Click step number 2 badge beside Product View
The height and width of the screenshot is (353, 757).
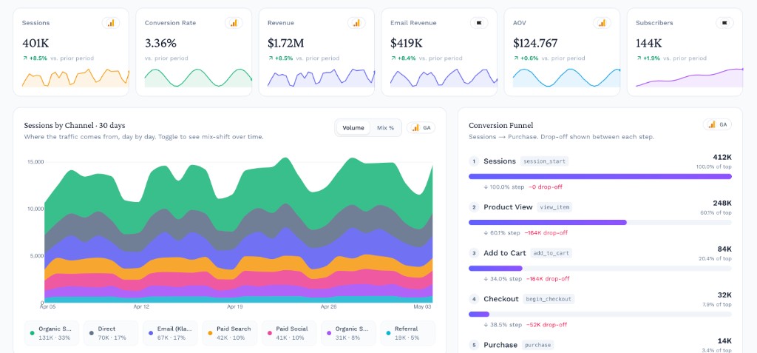coord(474,207)
